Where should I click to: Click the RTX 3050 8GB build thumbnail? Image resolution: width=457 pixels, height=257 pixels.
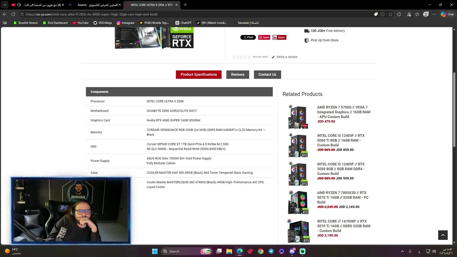(298, 174)
